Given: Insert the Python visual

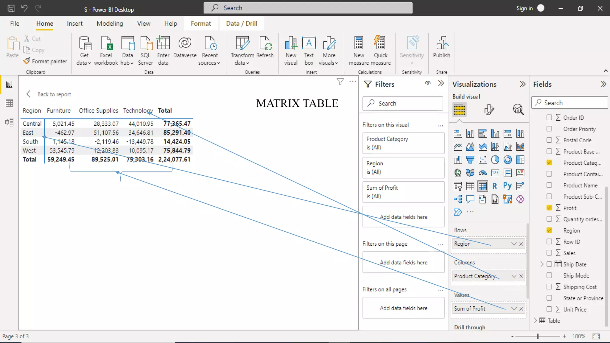Looking at the screenshot, I should point(508,186).
